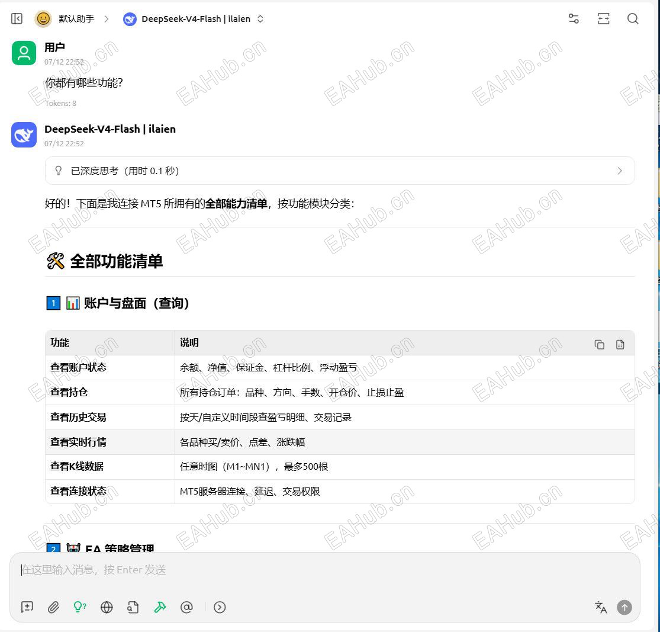Click the 功能 column header
The height and width of the screenshot is (632, 660).
110,342
